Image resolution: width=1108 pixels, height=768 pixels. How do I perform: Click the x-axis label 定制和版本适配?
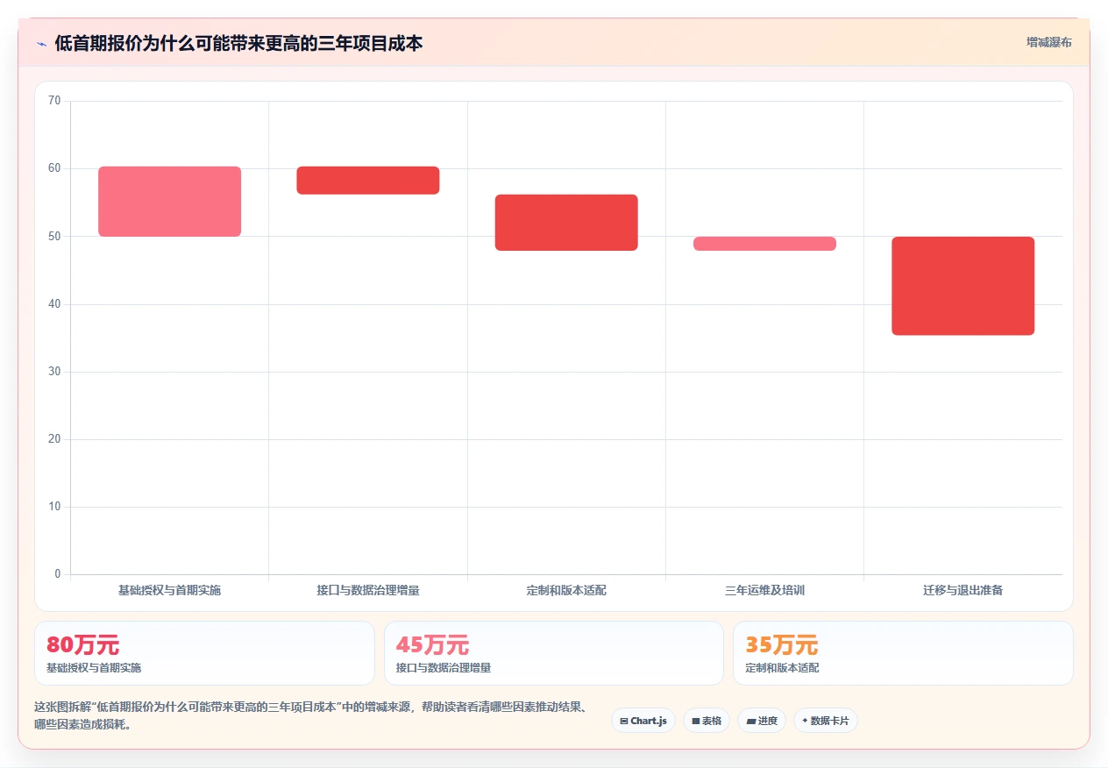click(x=566, y=591)
